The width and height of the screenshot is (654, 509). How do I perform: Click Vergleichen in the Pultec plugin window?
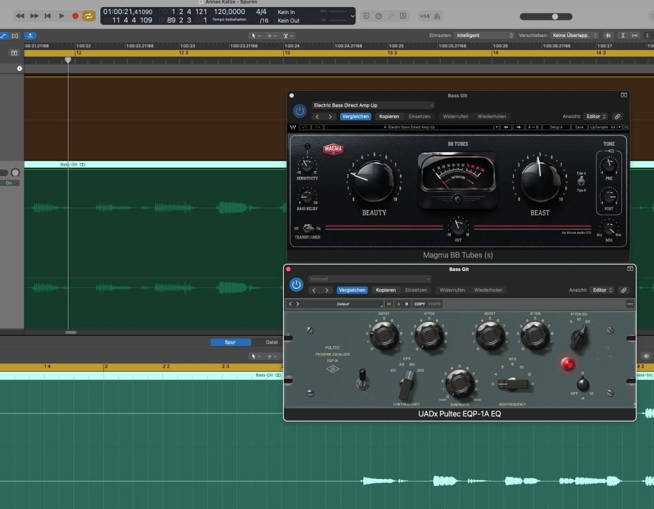click(x=352, y=290)
